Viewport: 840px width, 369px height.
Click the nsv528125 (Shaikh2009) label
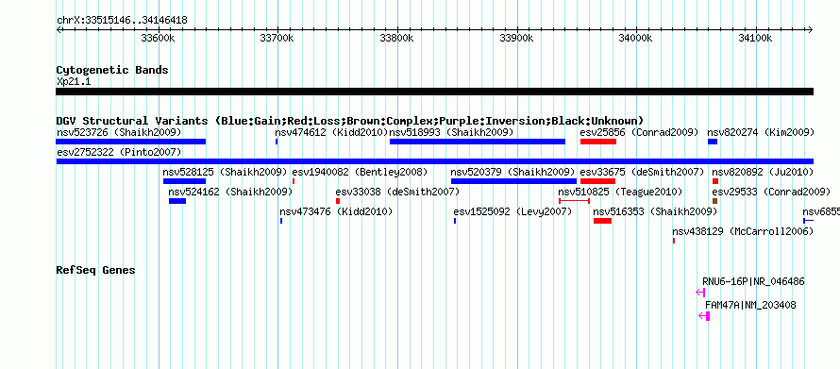pos(225,172)
